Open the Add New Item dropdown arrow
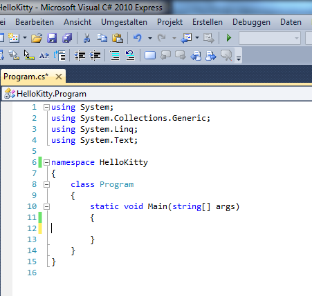 24,38
